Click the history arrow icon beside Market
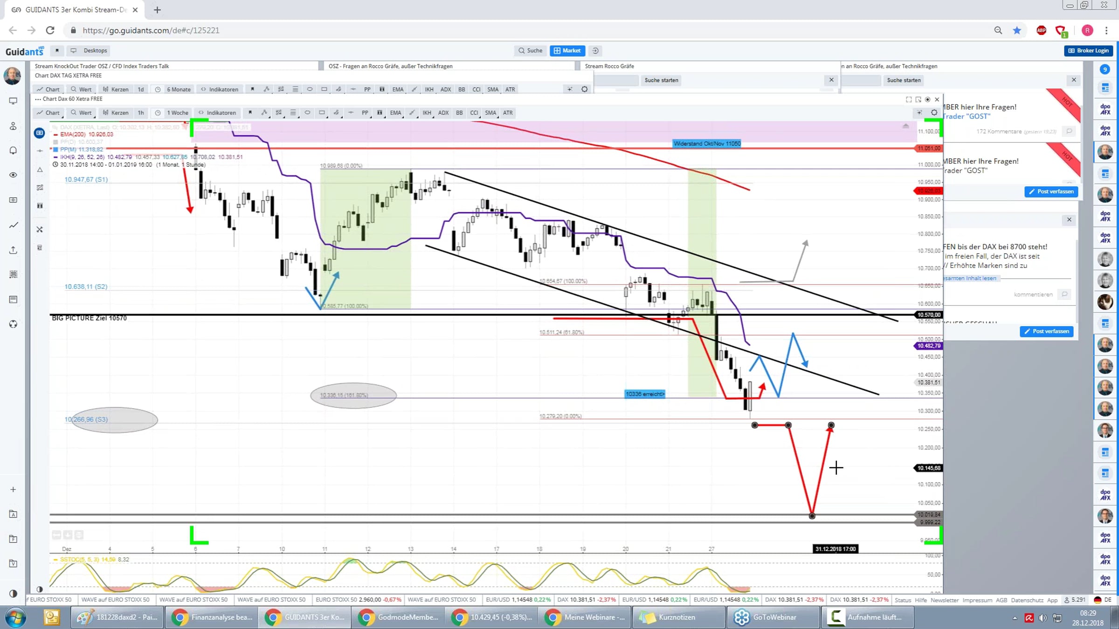Viewport: 1119px width, 629px height. [x=595, y=51]
